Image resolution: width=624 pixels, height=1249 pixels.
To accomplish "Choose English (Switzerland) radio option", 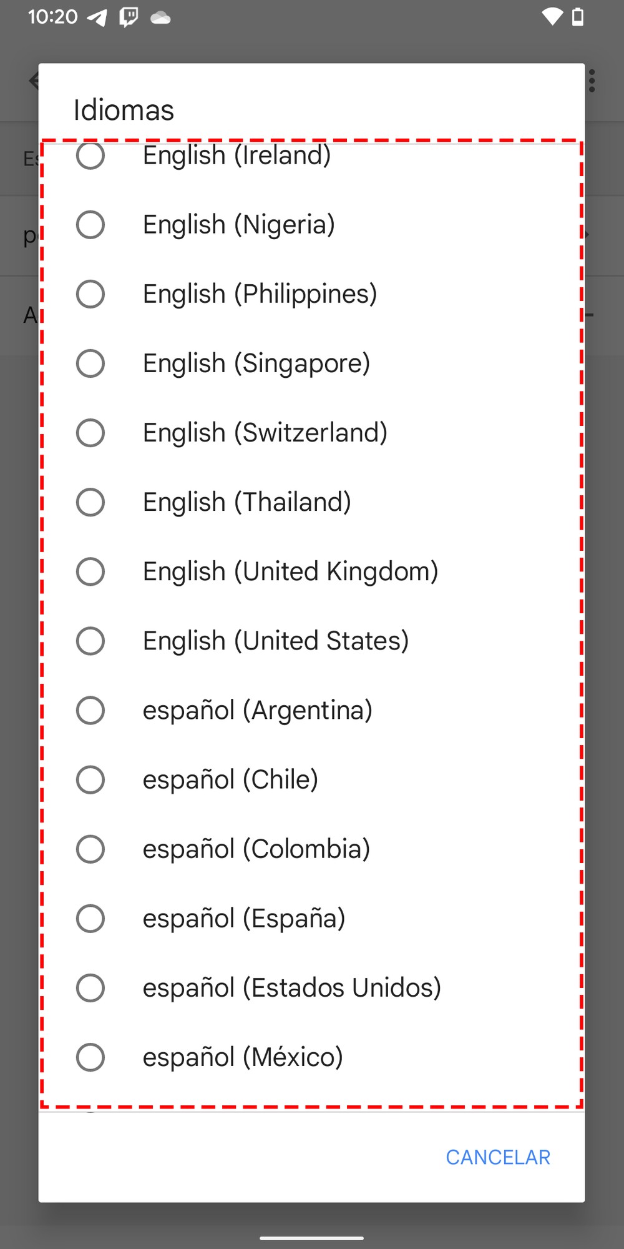I will pos(90,433).
